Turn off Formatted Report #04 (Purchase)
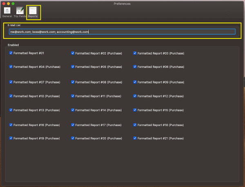This screenshot has width=245, height=187. coord(11,67)
